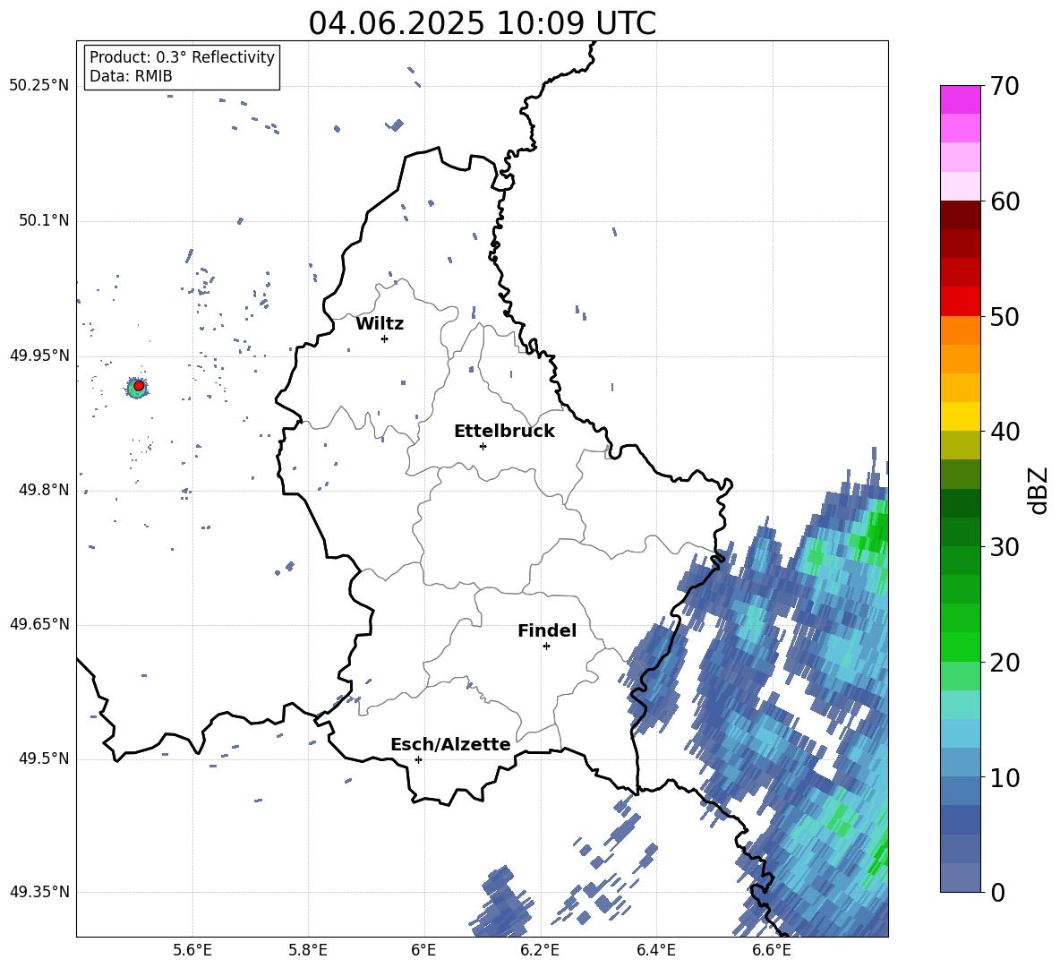
Task: Pick the orange swatch just below 50
Action: [961, 330]
